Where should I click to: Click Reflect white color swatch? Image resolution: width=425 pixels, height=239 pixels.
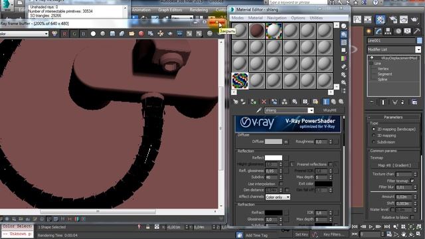274,158
